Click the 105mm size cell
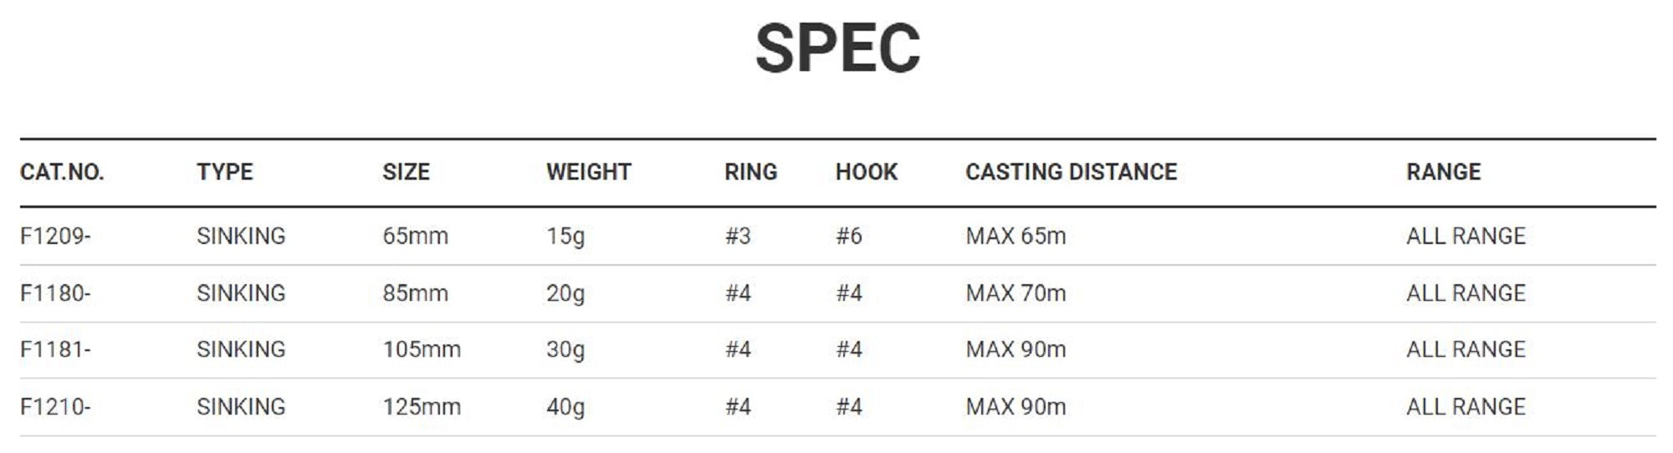This screenshot has width=1673, height=453. (x=422, y=349)
